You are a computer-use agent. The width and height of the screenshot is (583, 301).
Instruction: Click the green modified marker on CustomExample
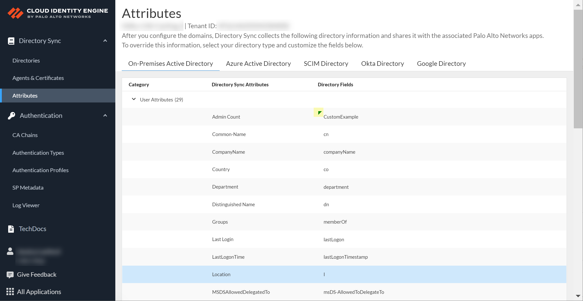coord(319,113)
